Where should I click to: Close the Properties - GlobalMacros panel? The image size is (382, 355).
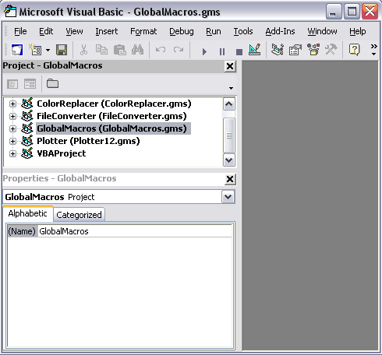[x=230, y=179]
